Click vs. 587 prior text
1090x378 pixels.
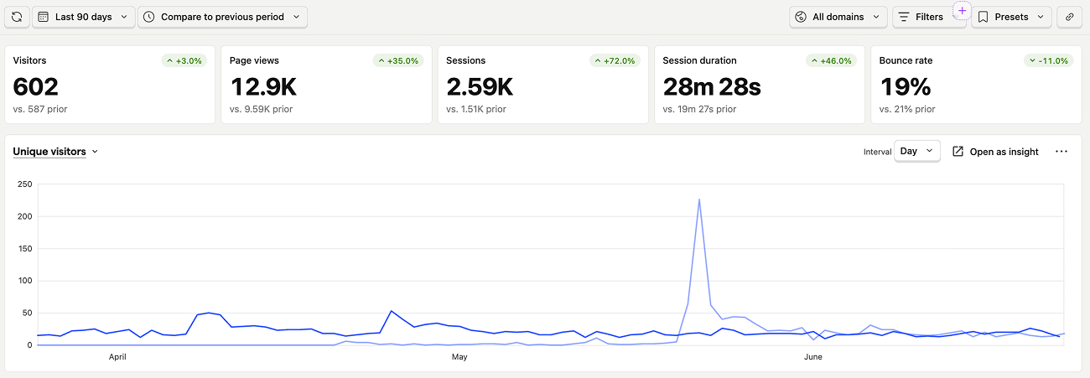(40, 110)
